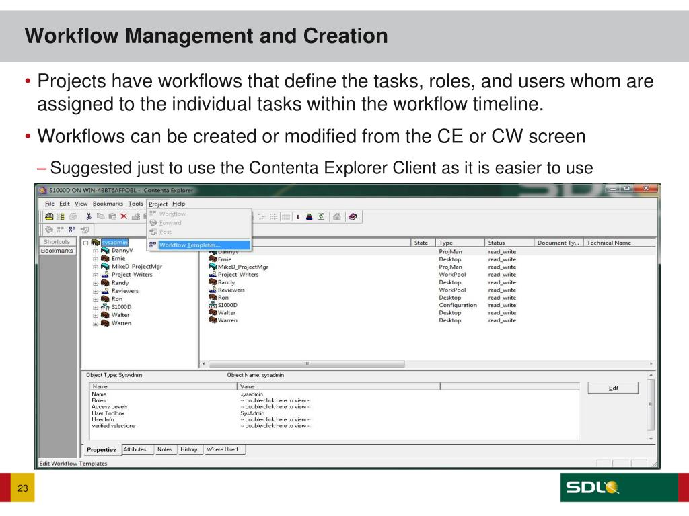Click the Workflow Templates icon in the workflow toolbar

pyautogui.click(x=72, y=230)
